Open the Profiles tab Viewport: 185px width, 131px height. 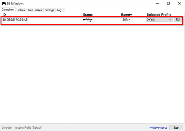[x=21, y=10]
